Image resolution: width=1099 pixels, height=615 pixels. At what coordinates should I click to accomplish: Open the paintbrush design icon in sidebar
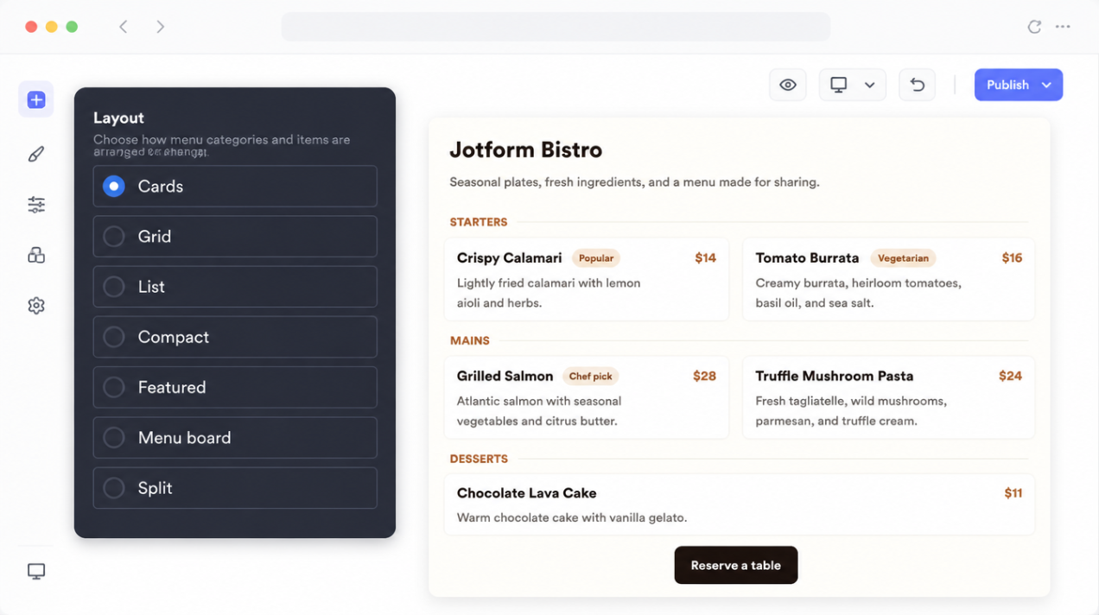pos(35,154)
